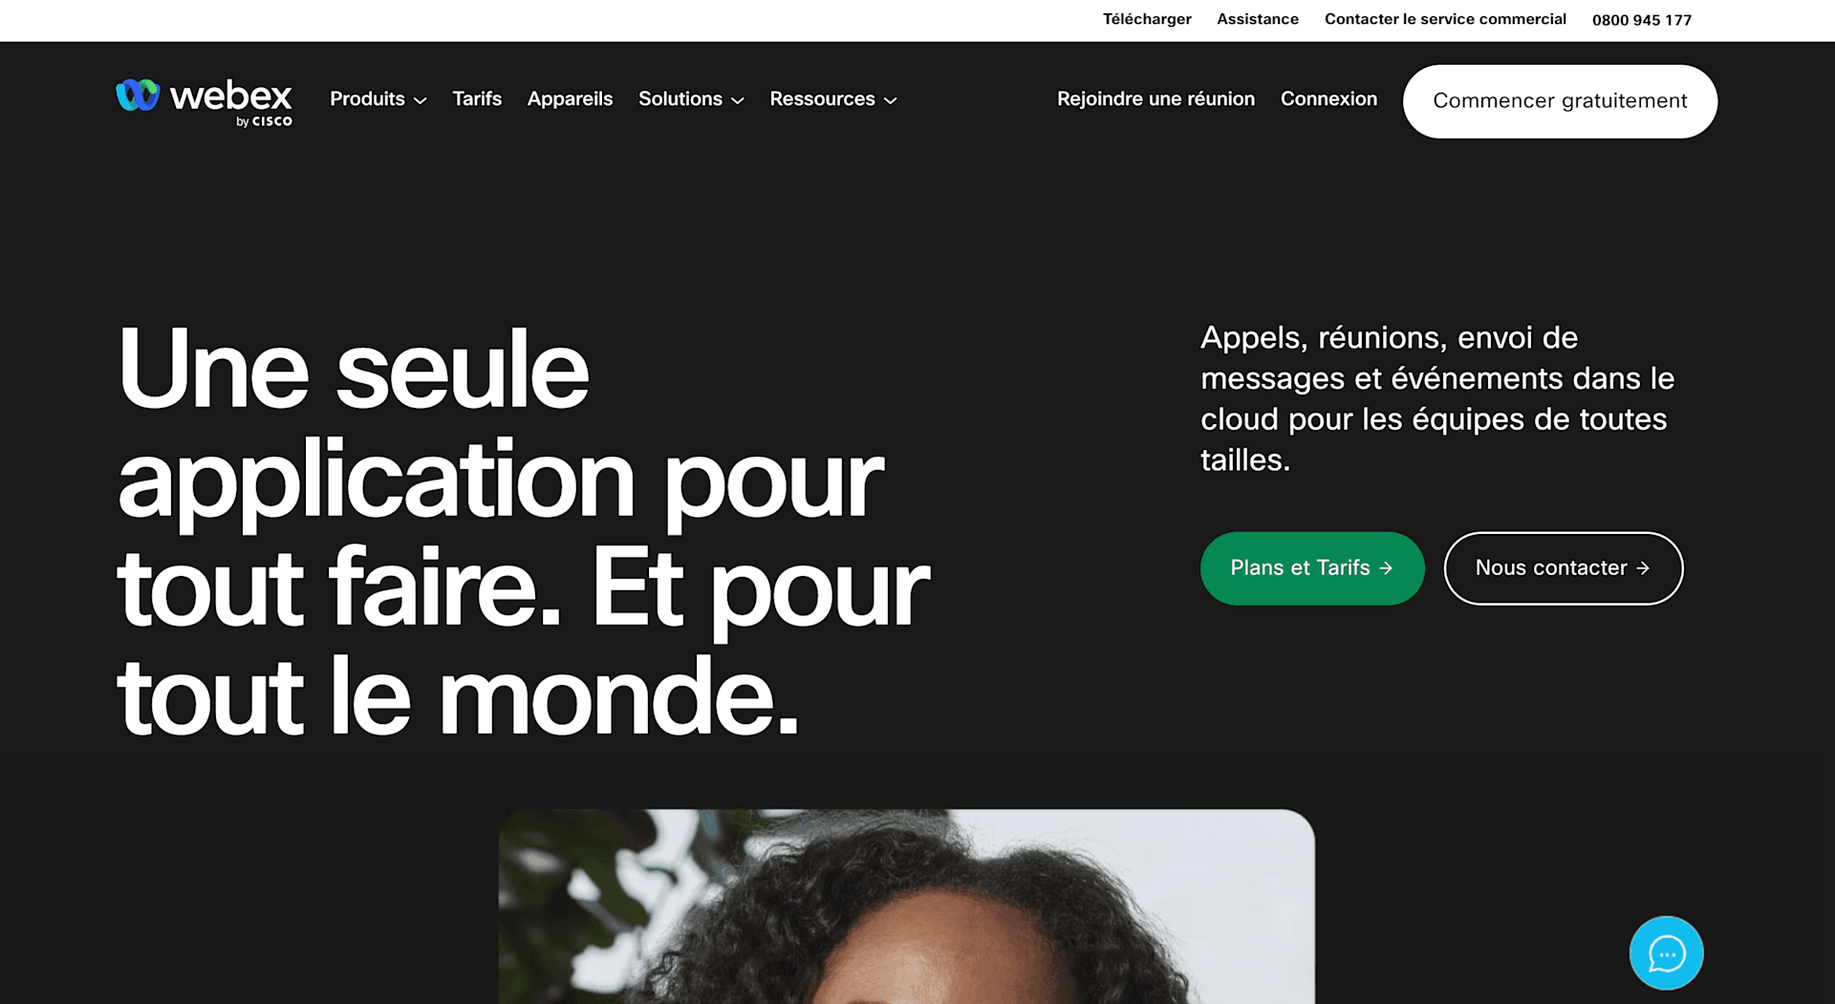This screenshot has width=1835, height=1004.
Task: Click the chevron next to Produits
Action: coord(420,100)
